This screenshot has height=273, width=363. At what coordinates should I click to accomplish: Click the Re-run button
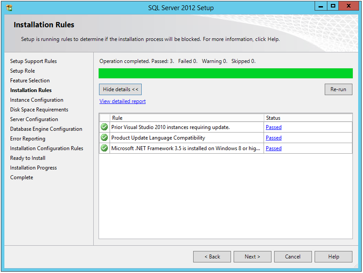(338, 89)
